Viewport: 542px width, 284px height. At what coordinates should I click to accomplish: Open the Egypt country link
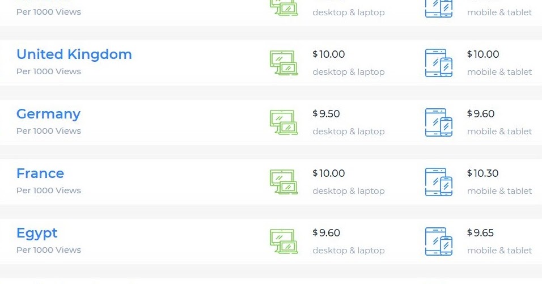point(37,233)
